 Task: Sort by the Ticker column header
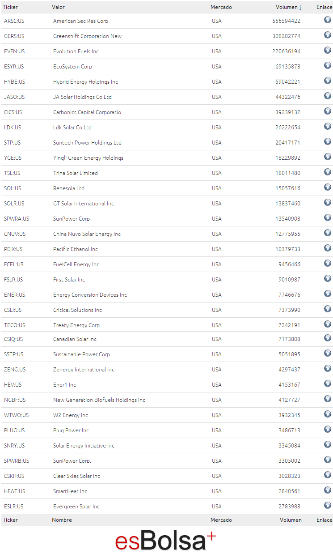coord(10,7)
